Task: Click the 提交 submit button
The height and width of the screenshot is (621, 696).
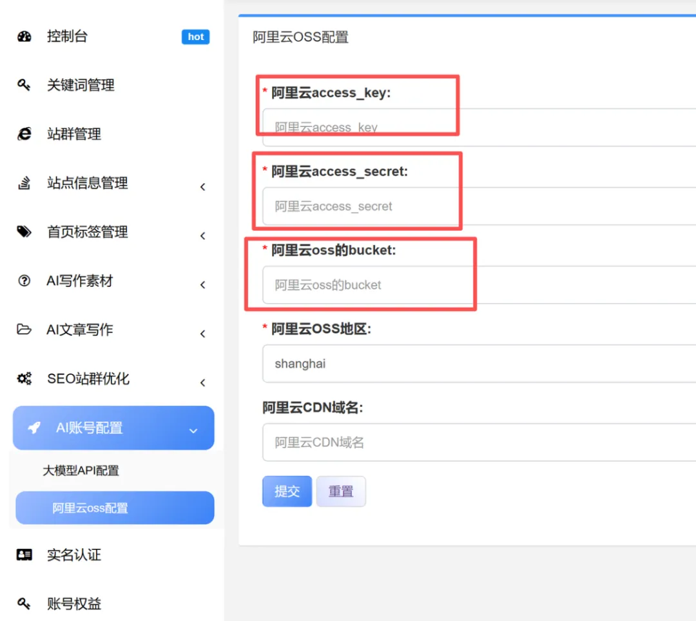Action: click(x=287, y=491)
